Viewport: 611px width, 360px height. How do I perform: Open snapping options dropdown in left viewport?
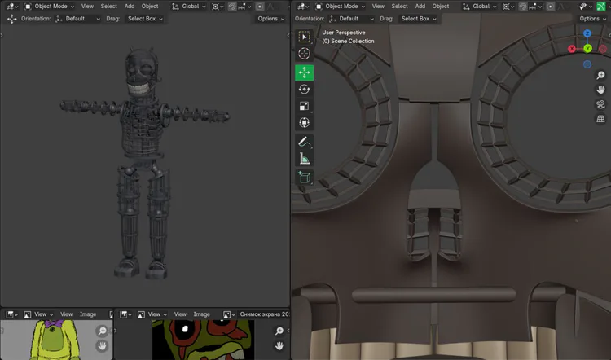click(x=244, y=7)
